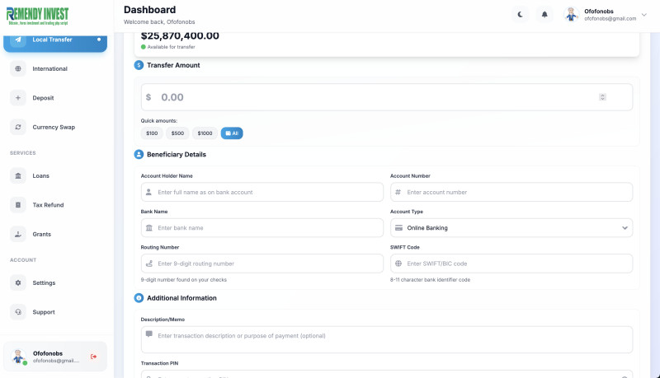Viewport: 660px width, 378px height.
Task: Click the Tax Refund icon
Action: click(x=18, y=205)
